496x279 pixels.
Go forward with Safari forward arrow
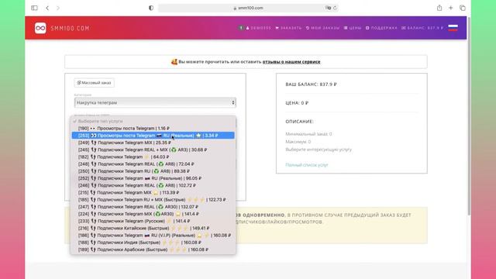(58, 8)
